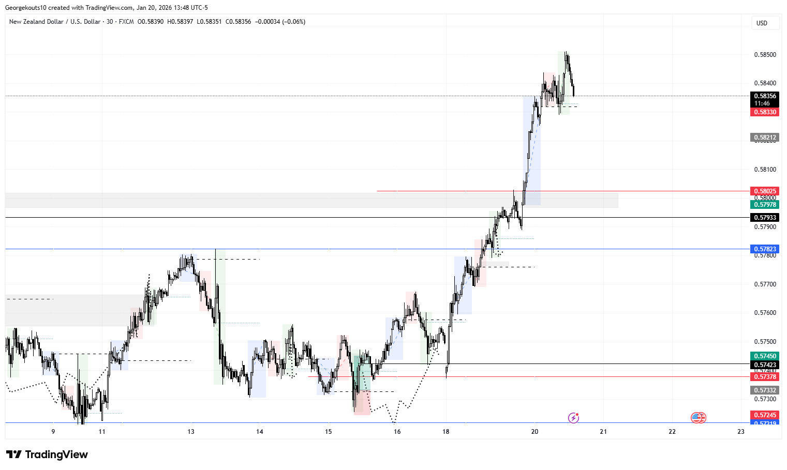Click the red 0.57245 price label
Viewport: 787px width, 470px height.
pos(764,415)
